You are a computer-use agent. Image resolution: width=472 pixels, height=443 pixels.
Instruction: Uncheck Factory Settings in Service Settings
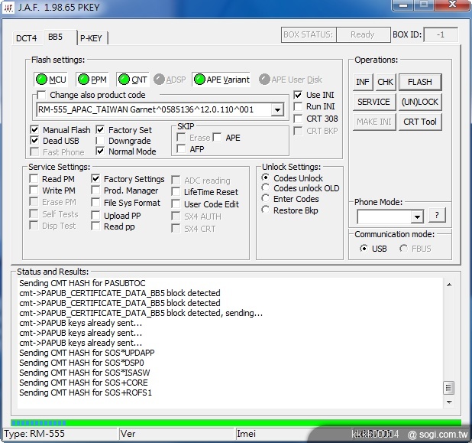95,179
